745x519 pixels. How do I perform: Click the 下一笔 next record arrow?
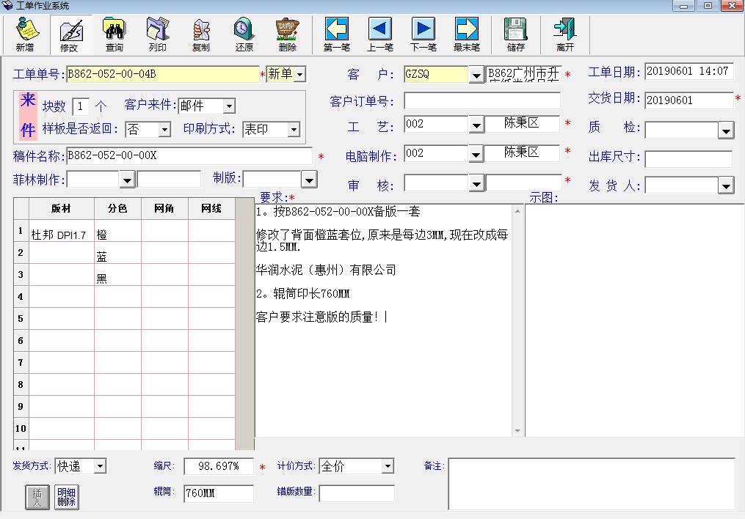pos(424,34)
